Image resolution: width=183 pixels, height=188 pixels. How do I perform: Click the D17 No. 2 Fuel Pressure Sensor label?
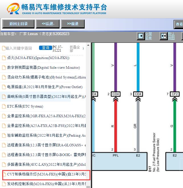point(154,152)
